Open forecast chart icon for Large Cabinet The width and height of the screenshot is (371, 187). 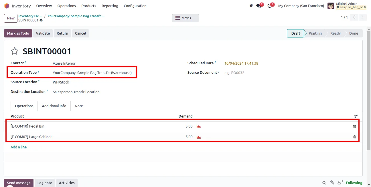[199, 137]
